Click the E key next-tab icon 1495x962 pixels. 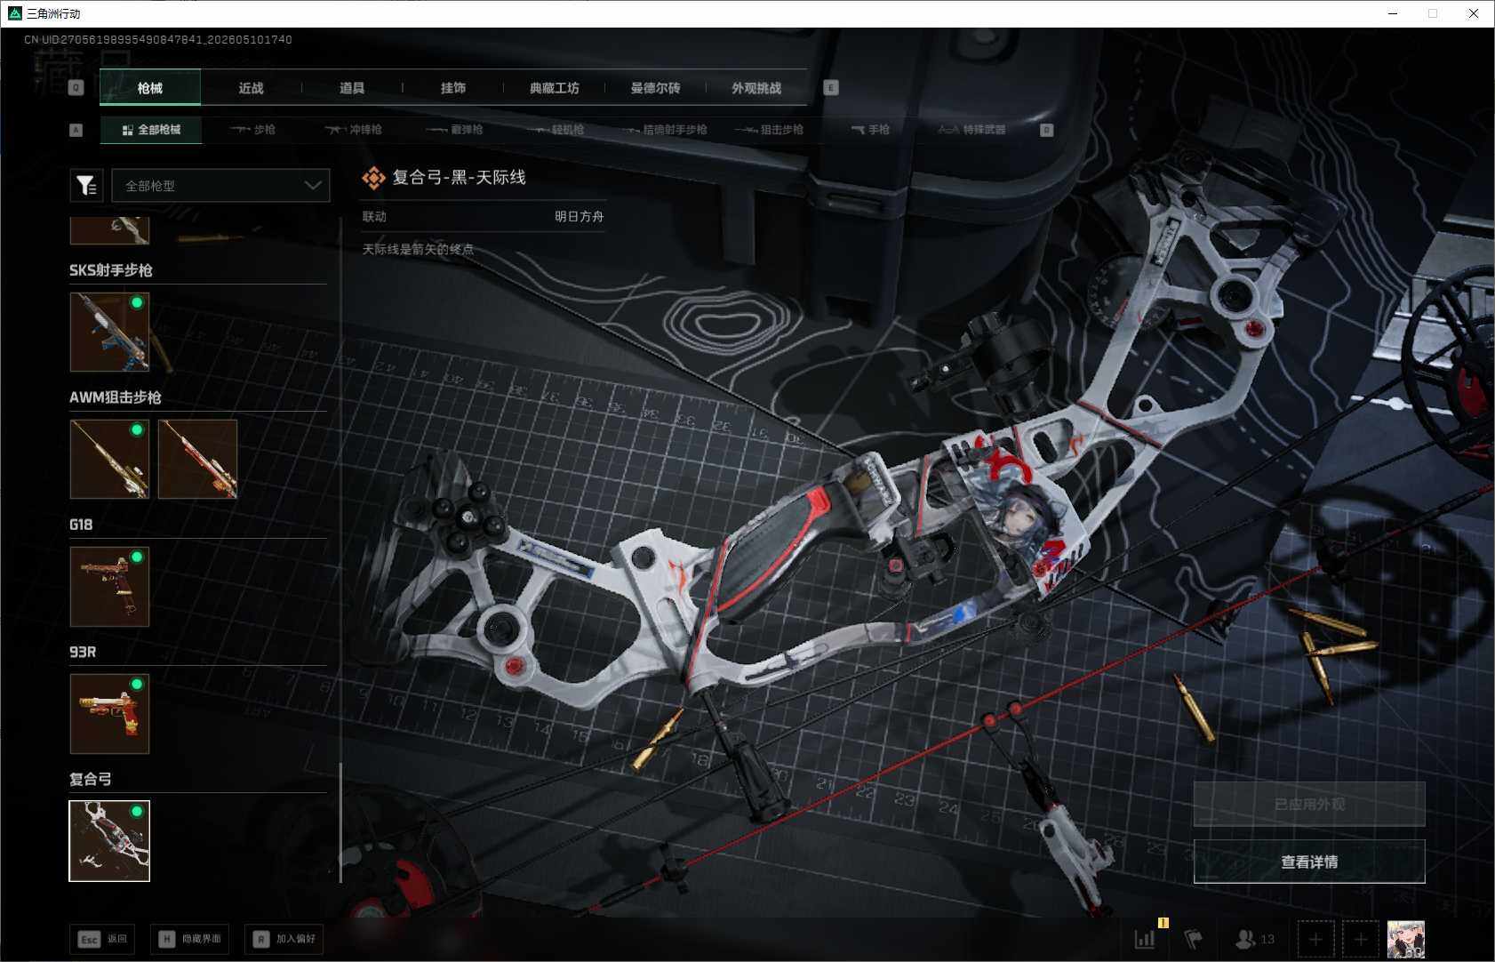click(831, 87)
